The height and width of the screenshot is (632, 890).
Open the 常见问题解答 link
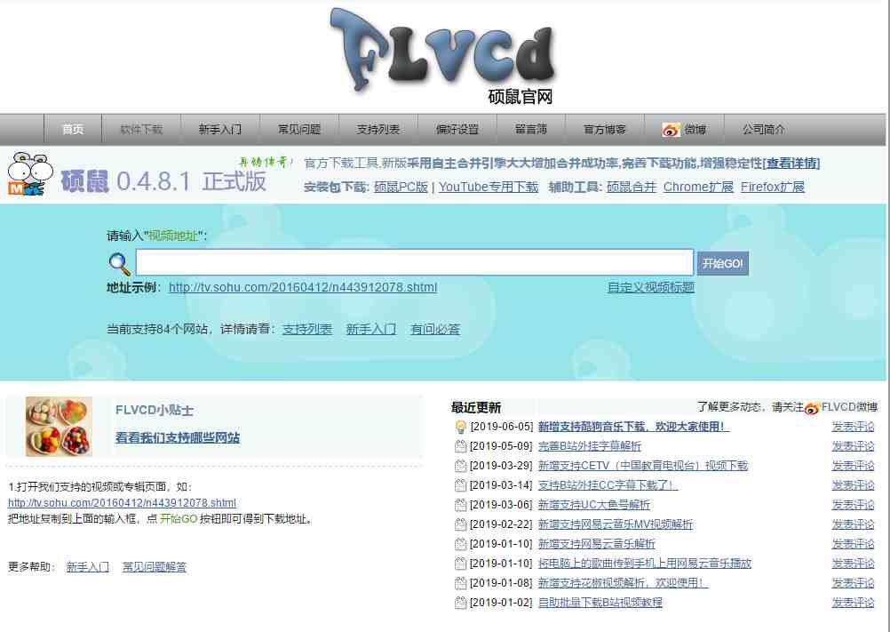[155, 567]
